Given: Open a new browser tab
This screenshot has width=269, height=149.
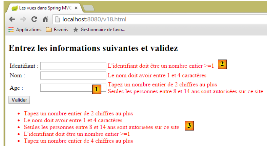Looking at the screenshot, I should pos(88,8).
